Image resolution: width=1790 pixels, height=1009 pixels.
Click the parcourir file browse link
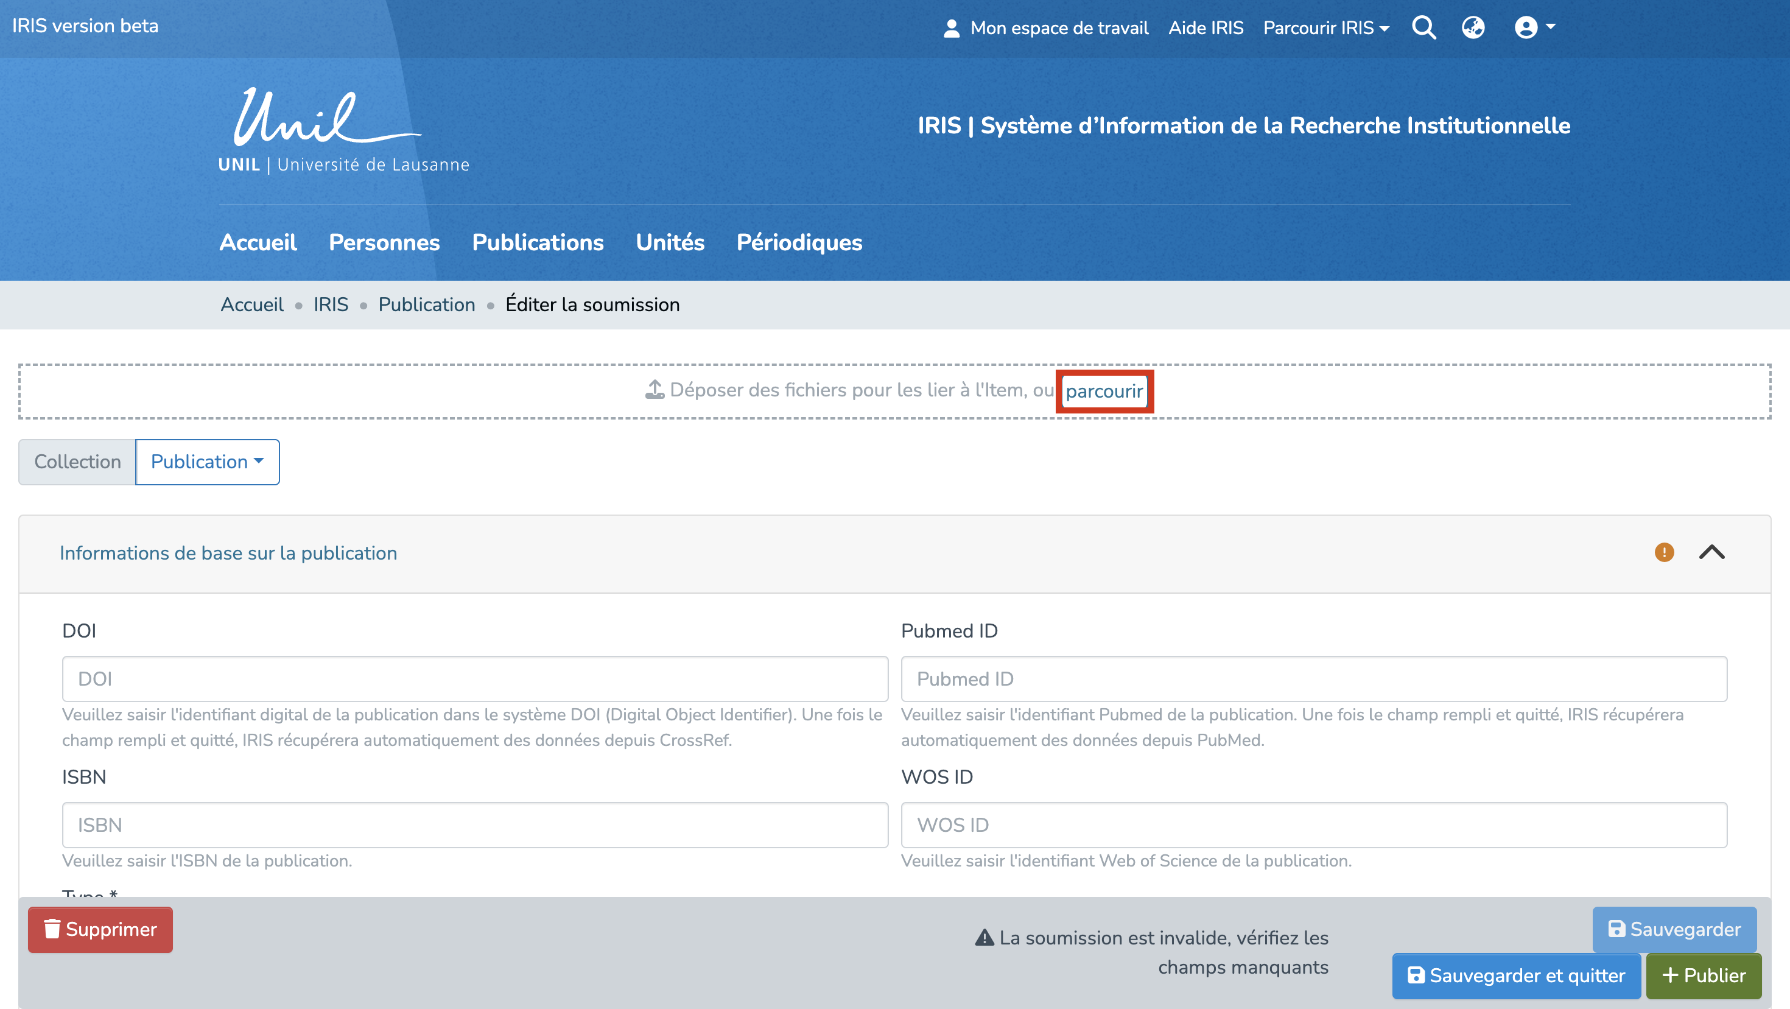click(1103, 391)
